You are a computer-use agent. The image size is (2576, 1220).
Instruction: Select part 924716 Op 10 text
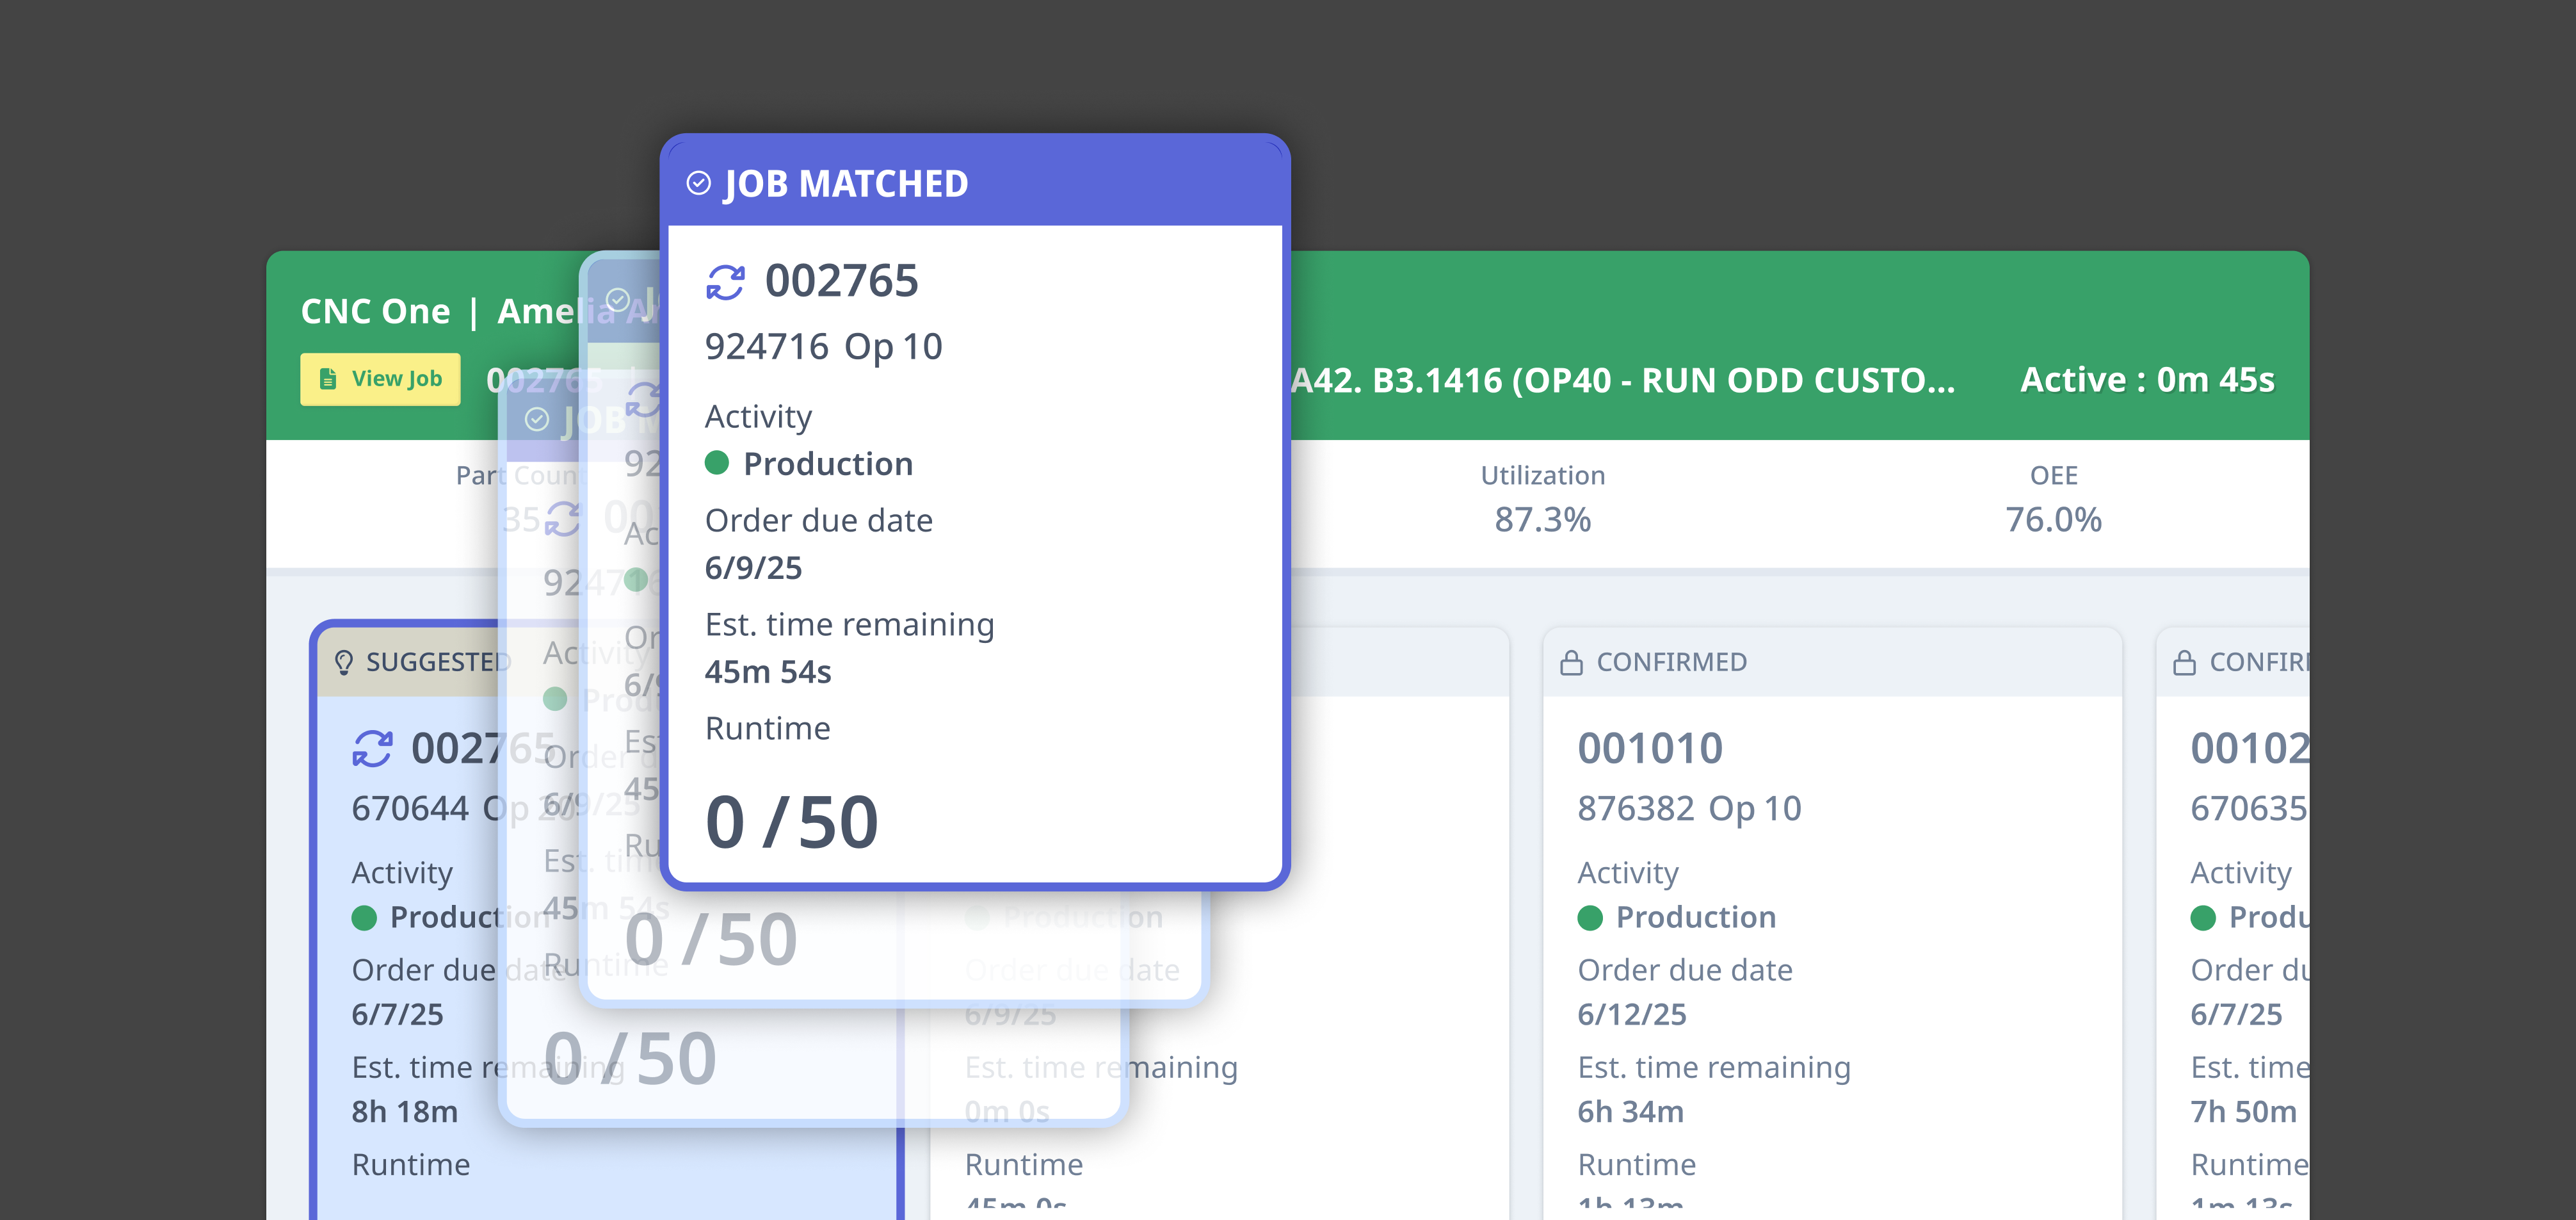click(x=823, y=347)
